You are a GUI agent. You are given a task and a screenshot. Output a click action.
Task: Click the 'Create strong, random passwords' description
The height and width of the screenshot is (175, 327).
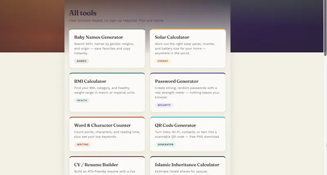187,93
